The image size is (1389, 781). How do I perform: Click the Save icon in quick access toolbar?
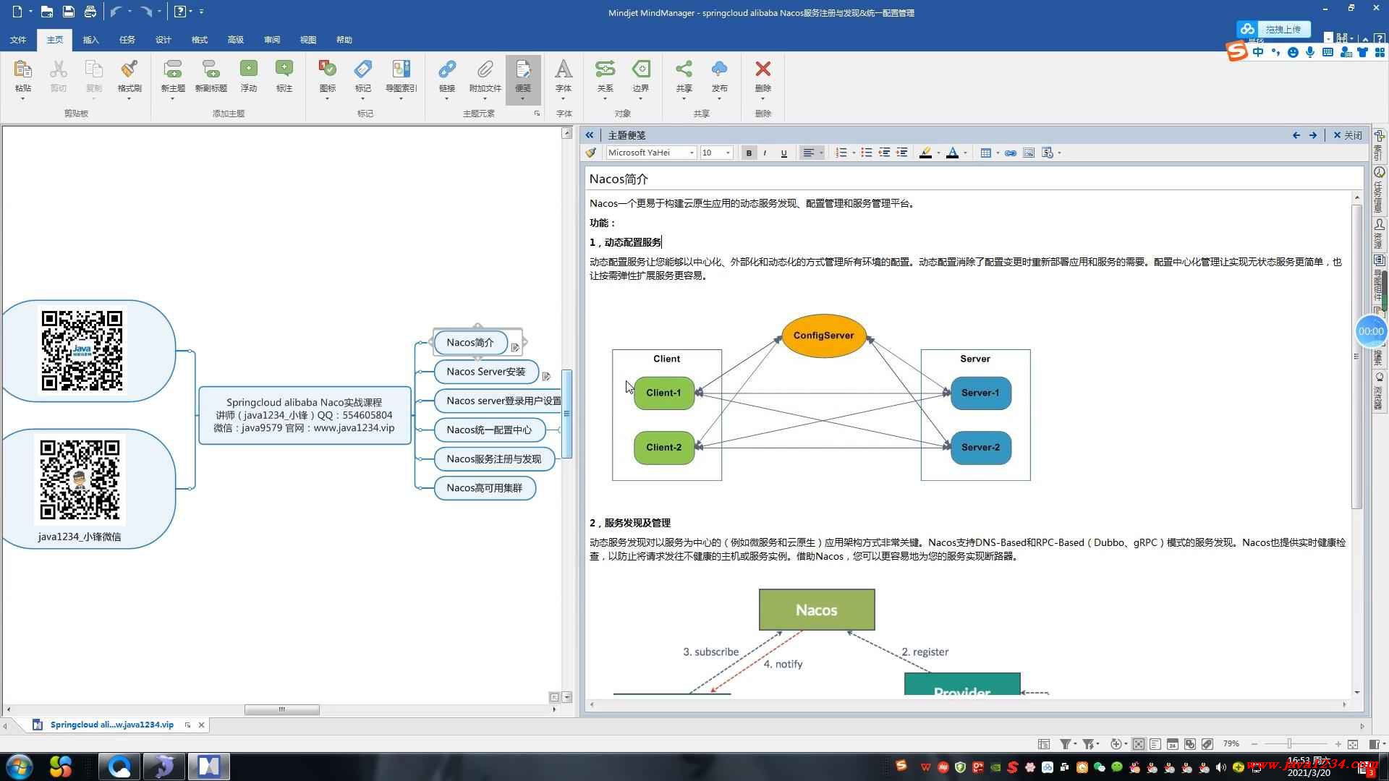point(69,12)
